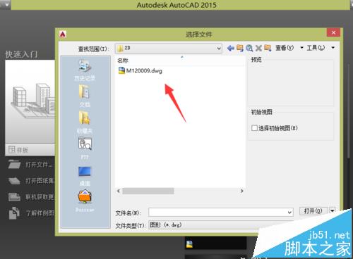Image resolution: width=353 pixels, height=259 pixels.
Task: Click scroll left arrow of file list
Action: pos(119,191)
